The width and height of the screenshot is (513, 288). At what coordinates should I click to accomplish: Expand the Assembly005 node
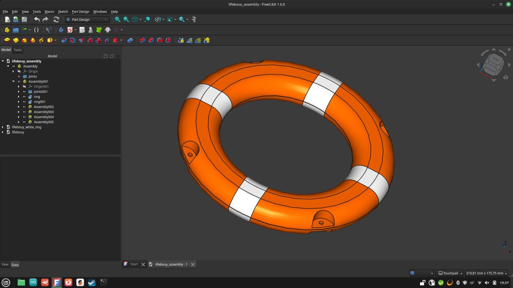[x=19, y=122]
